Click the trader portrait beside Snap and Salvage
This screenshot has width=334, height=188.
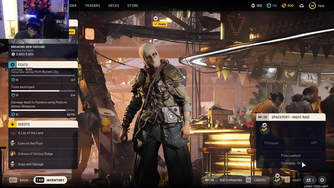tap(13, 164)
